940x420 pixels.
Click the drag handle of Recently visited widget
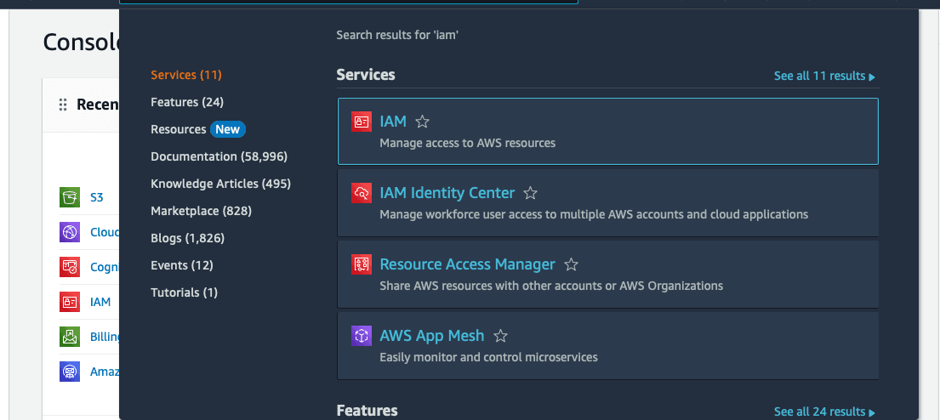tap(62, 105)
